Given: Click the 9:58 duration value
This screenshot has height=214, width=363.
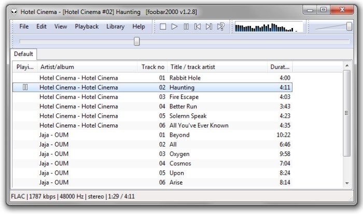Looking at the screenshot, I should (x=285, y=153).
